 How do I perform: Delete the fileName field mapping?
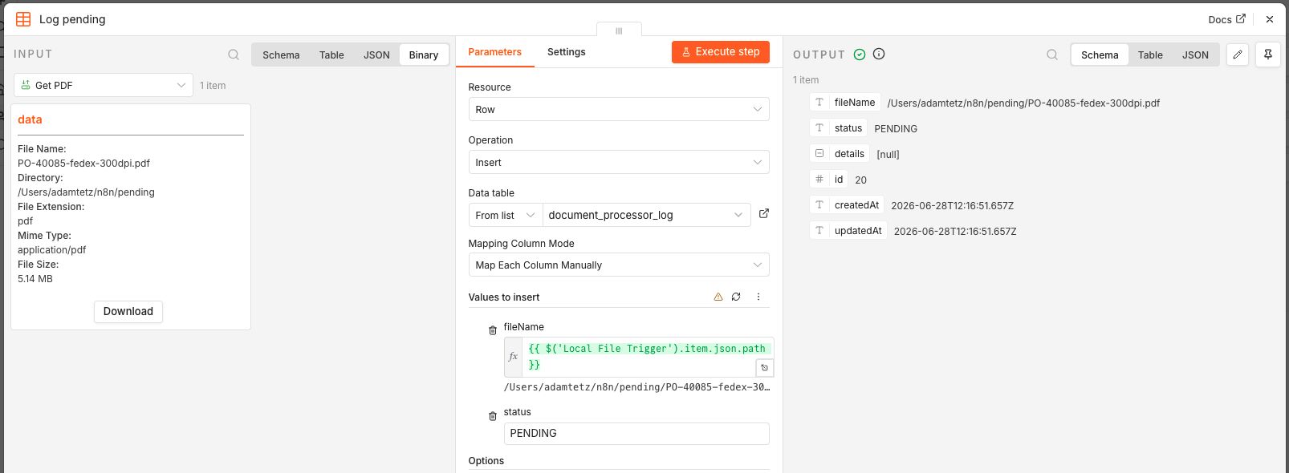[493, 330]
